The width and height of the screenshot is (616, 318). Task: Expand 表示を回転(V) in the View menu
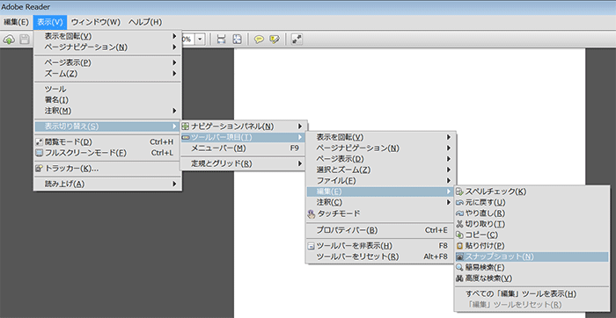(x=107, y=37)
